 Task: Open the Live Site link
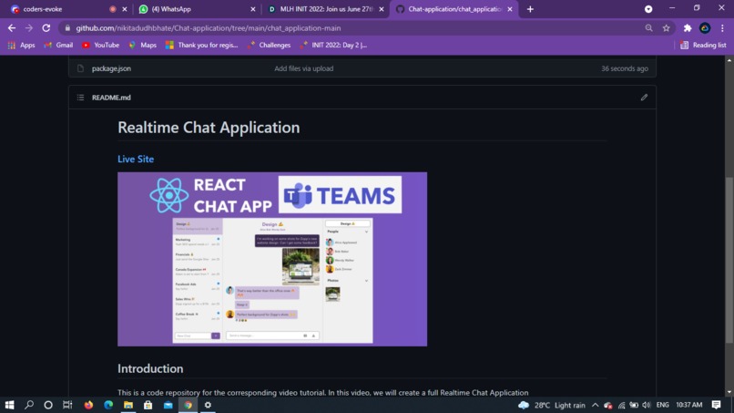136,159
